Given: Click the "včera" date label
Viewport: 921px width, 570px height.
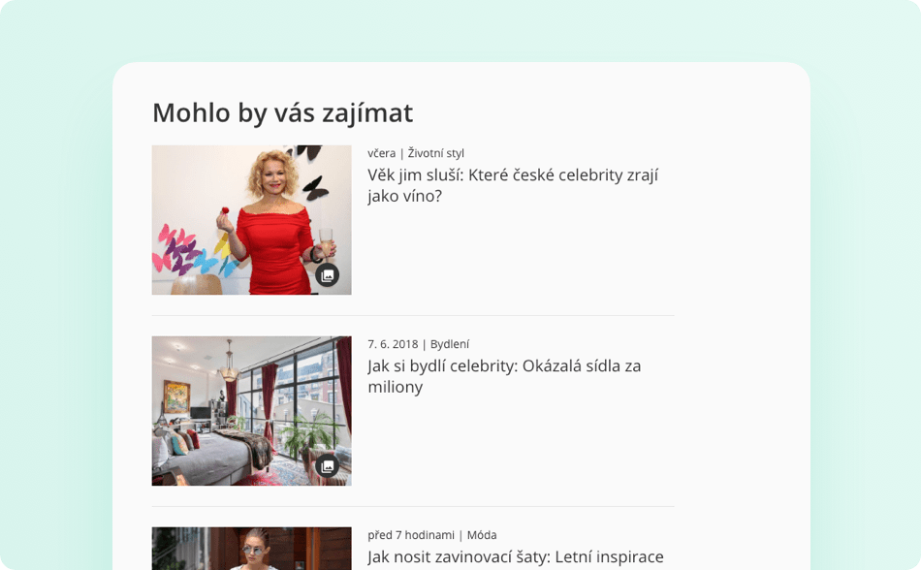Looking at the screenshot, I should click(x=382, y=153).
